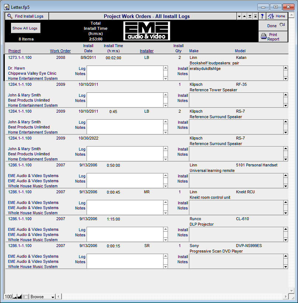Click window resize grip corner
Viewport: 298px width, 303px height.
click(291, 297)
